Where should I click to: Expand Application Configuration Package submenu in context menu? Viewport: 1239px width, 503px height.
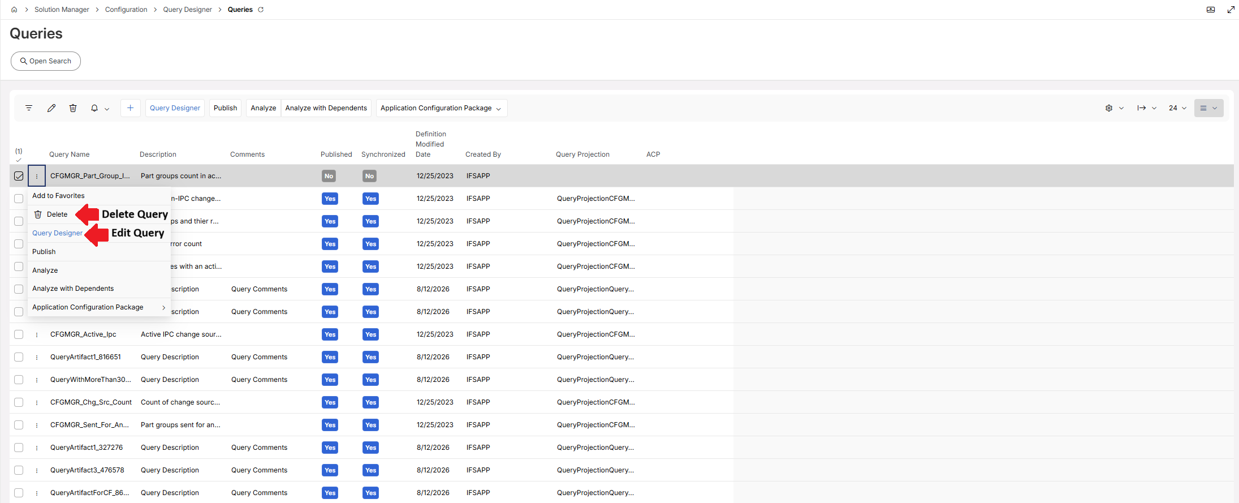(99, 307)
